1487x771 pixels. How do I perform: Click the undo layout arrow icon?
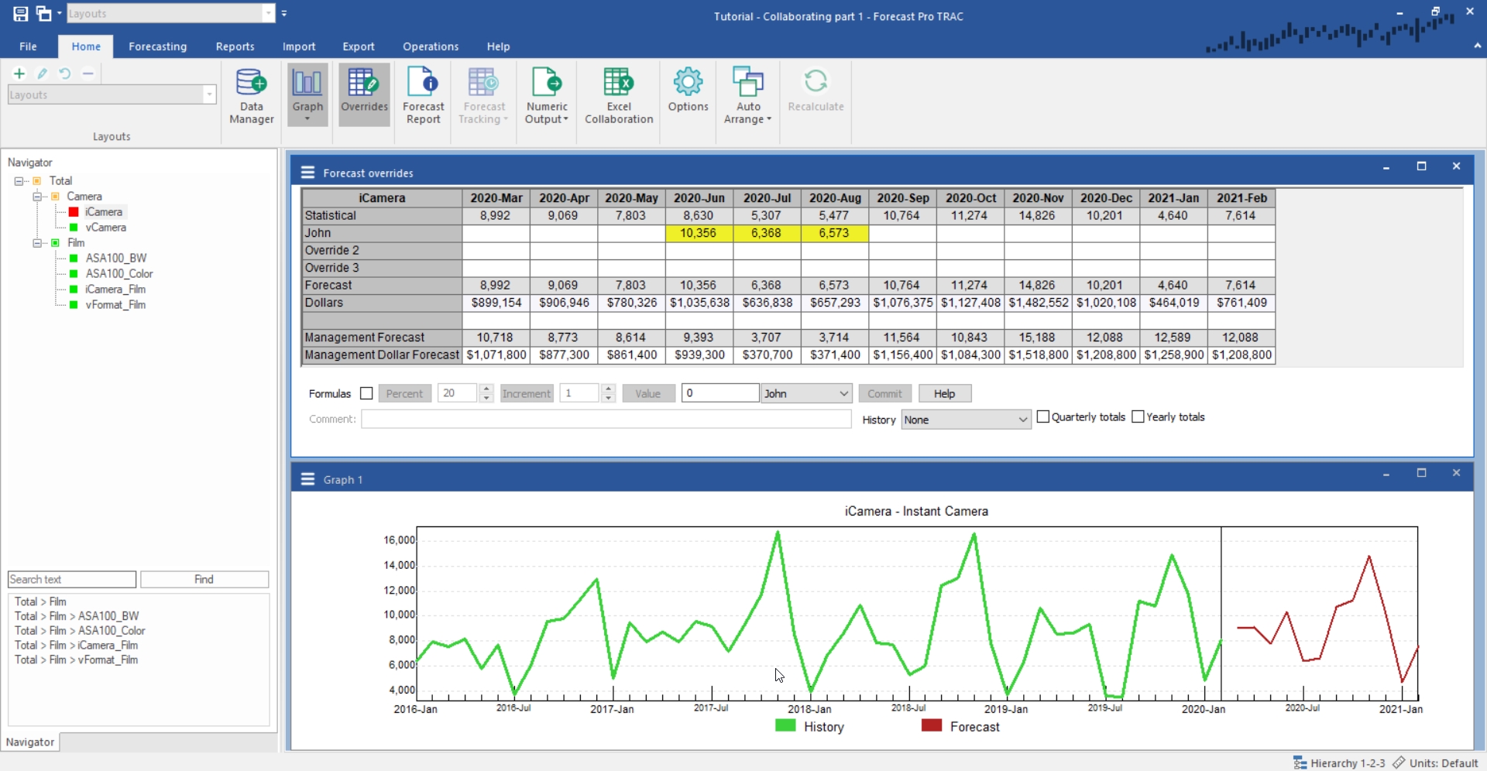pos(65,74)
